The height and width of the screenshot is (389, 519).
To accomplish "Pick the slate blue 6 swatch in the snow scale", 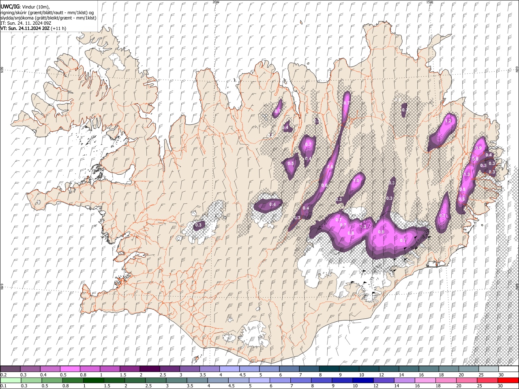I will click(289, 369).
